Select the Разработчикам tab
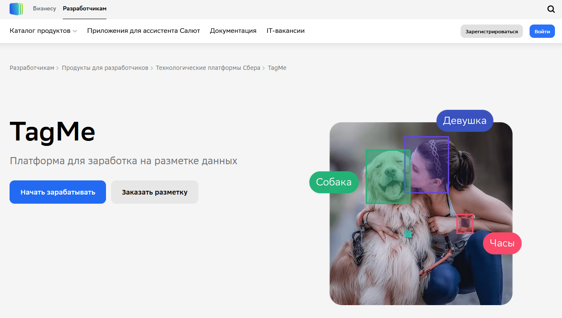This screenshot has height=318, width=562. [84, 9]
